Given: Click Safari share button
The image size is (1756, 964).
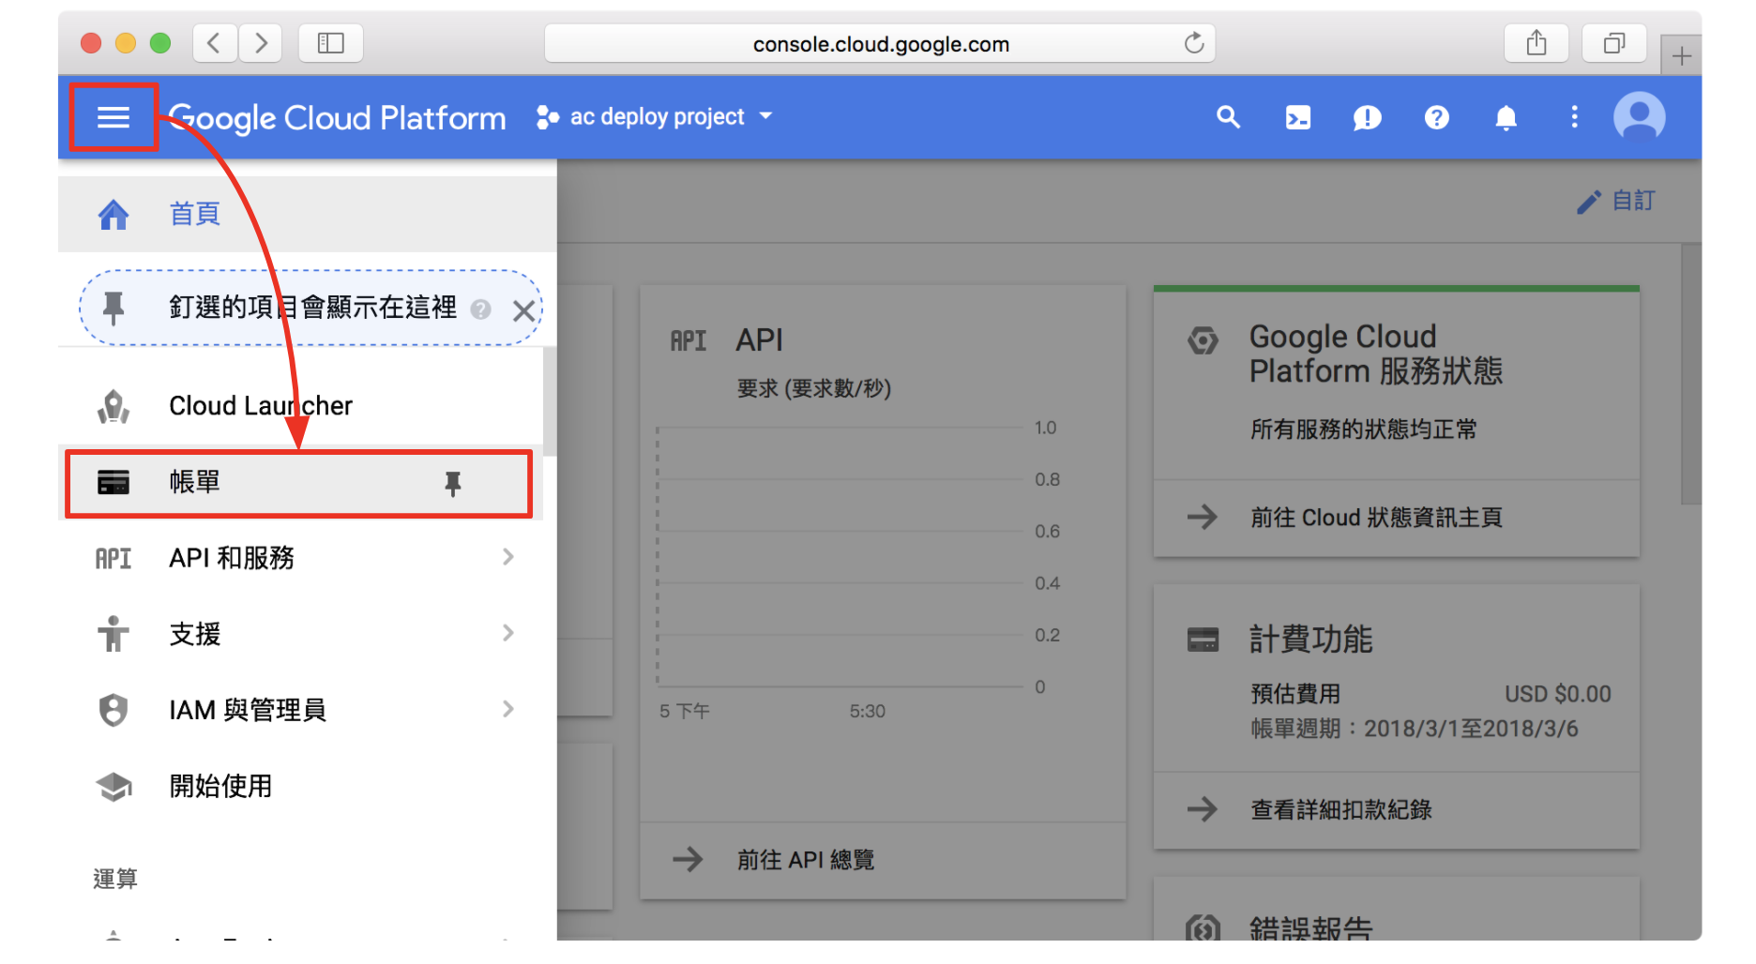Looking at the screenshot, I should pyautogui.click(x=1536, y=43).
